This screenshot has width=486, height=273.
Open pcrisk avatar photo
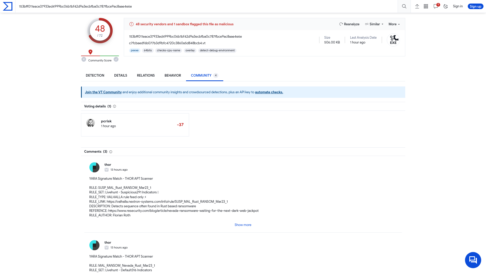point(91,123)
